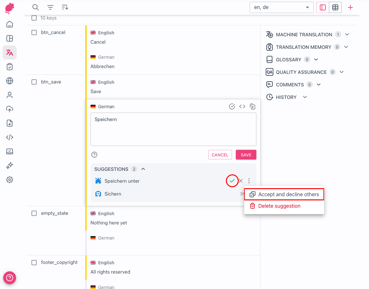369x289 pixels.
Task: Accept the 'Speichern unter' suggestion
Action: point(232,181)
